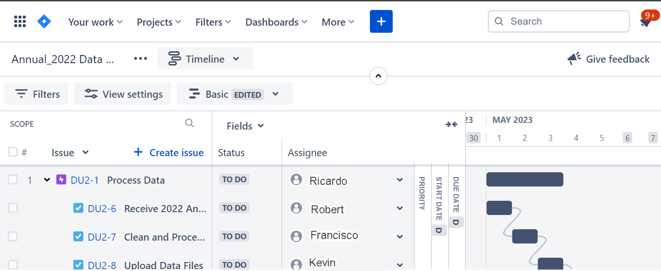The image size is (661, 271).
Task: Select the header select-all checkbox
Action: [13, 152]
